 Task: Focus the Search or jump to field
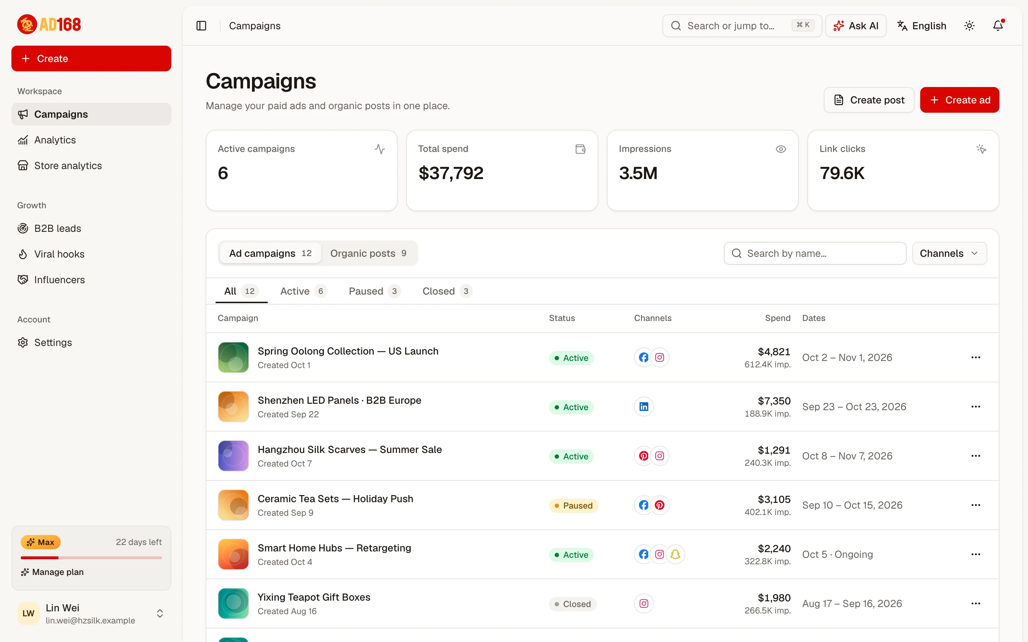pos(742,26)
